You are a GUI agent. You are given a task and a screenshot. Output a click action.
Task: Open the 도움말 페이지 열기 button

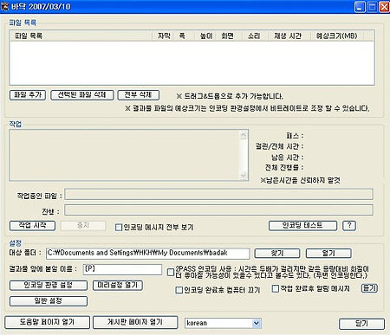47,322
